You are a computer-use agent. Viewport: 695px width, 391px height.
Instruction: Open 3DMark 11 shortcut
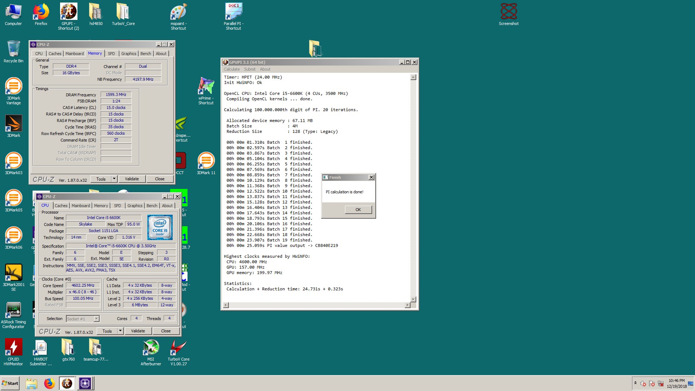[206, 164]
